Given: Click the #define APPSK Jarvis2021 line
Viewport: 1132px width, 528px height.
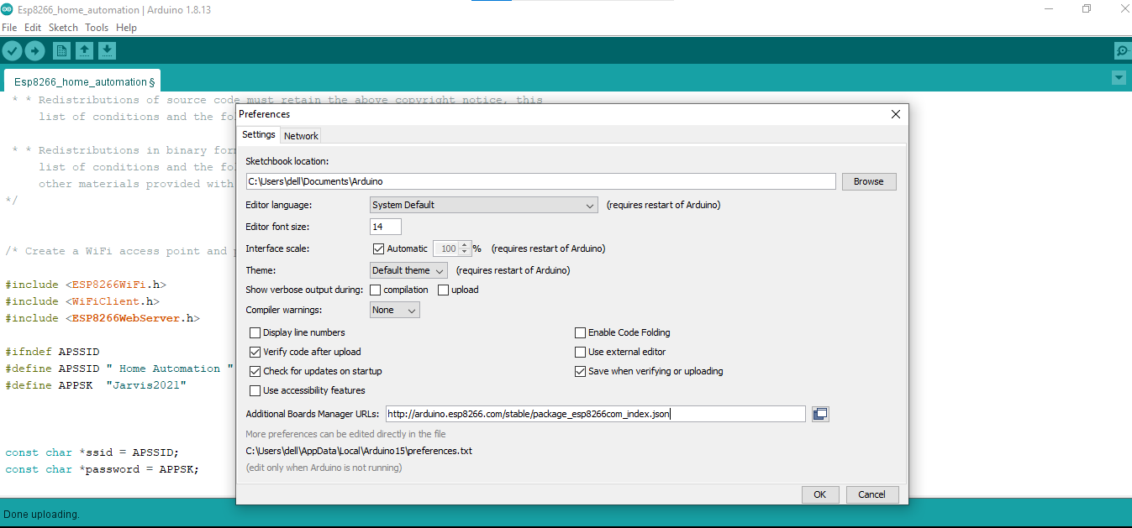Looking at the screenshot, I should click(96, 385).
